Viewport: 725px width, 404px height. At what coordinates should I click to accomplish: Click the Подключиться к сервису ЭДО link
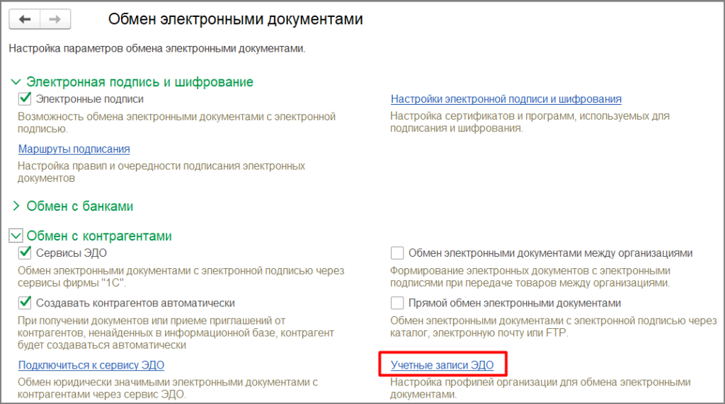pos(91,365)
